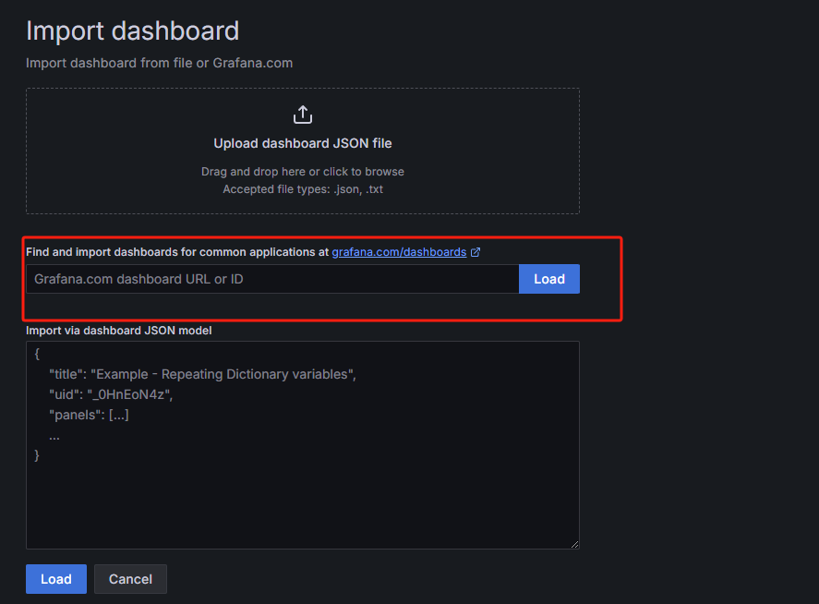
Task: Click "Drag and drop here or click to browse"
Action: coord(303,172)
